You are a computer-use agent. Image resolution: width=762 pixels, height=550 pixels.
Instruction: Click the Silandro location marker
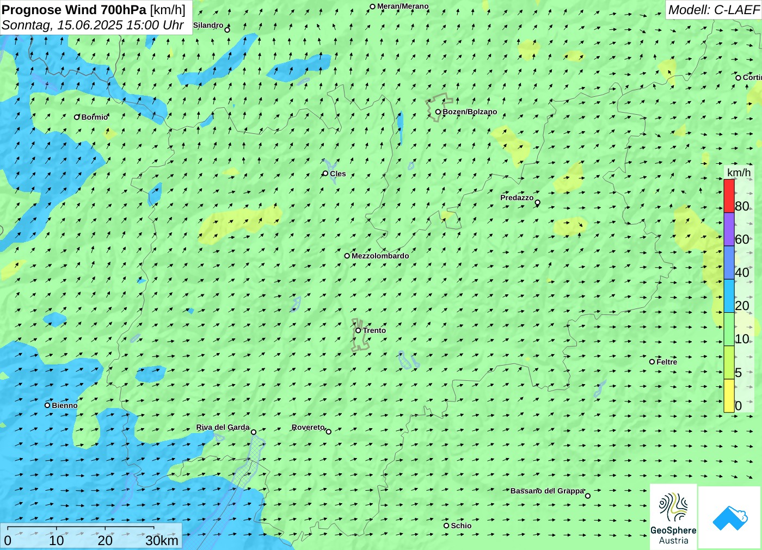[228, 29]
